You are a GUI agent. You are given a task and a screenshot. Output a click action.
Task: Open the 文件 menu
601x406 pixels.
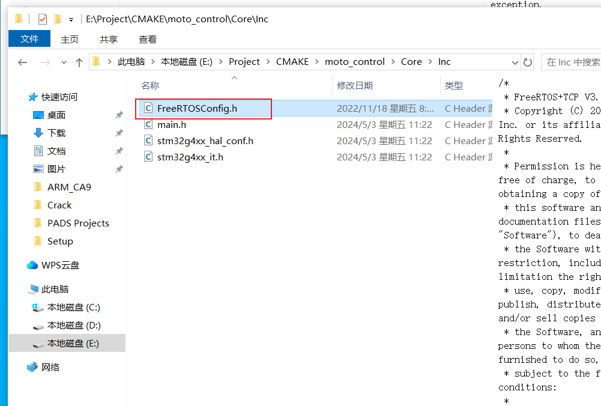point(29,38)
